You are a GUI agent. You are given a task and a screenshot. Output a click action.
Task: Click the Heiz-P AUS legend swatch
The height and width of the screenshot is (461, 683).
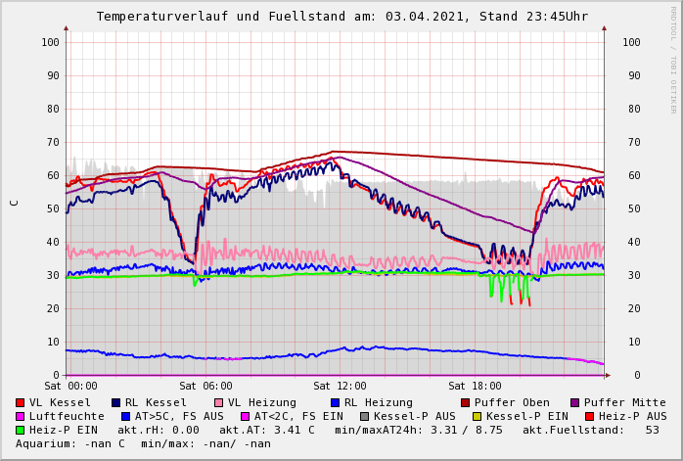pos(590,417)
